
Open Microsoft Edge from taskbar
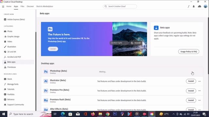[x=63, y=114]
